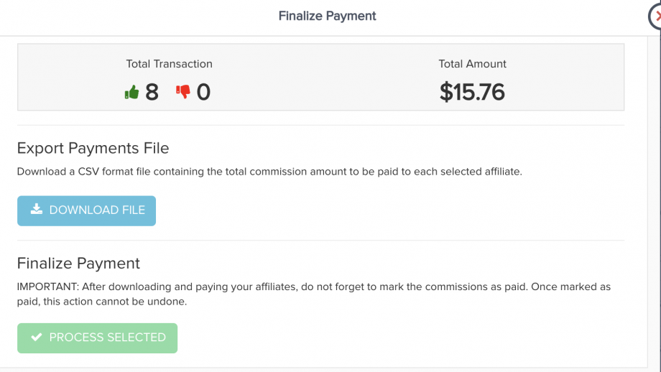
Task: Click the Finalize Payment dialog title
Action: tap(327, 16)
